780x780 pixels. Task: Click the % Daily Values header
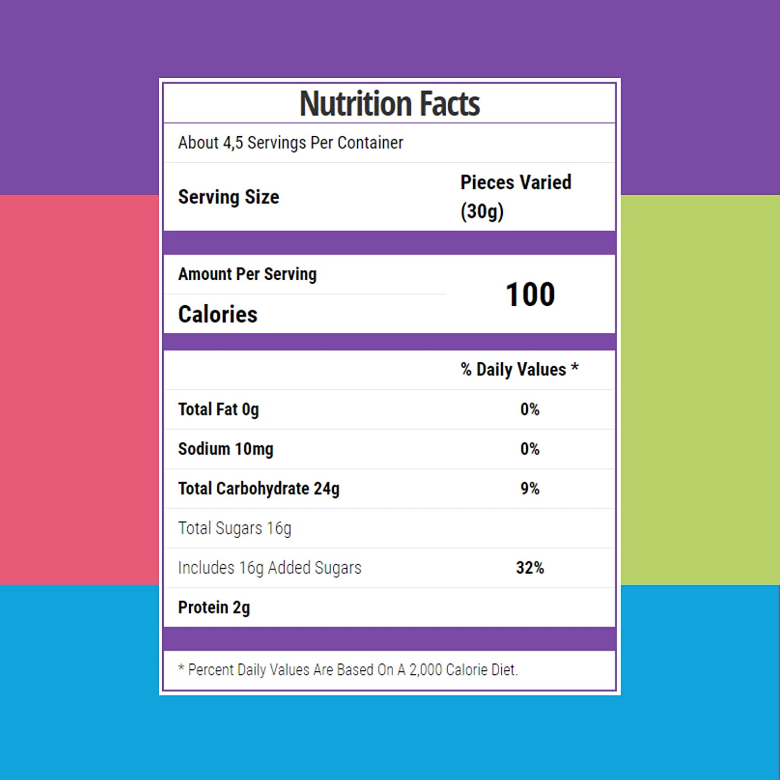519,369
